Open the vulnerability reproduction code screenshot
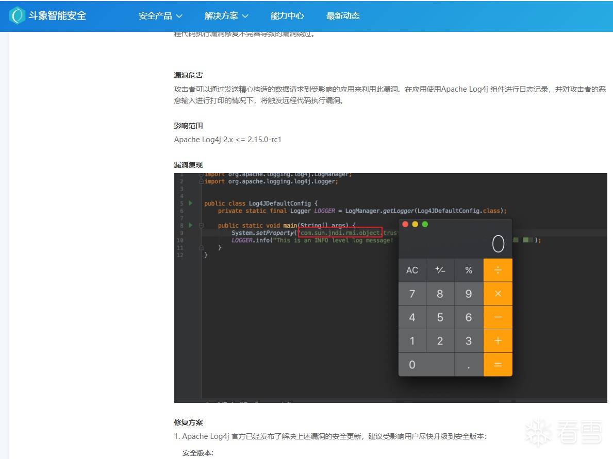Screen dimensions: 613x459 click(x=391, y=288)
